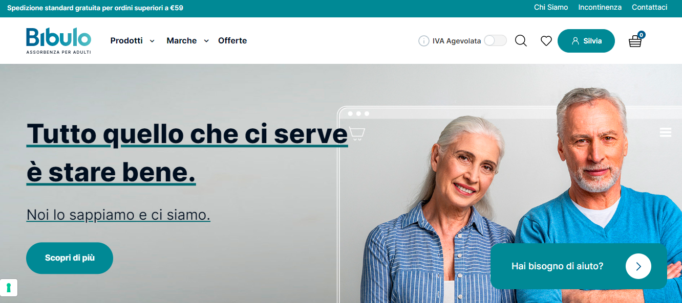The image size is (682, 303).
Task: Open the Chi Siamo link
Action: click(x=551, y=7)
